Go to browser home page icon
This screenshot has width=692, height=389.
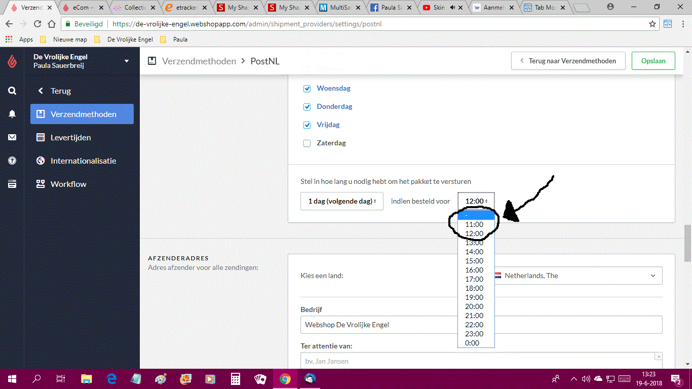click(52, 24)
